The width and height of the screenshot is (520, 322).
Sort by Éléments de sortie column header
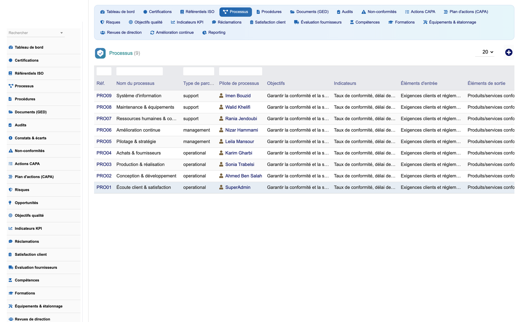486,83
